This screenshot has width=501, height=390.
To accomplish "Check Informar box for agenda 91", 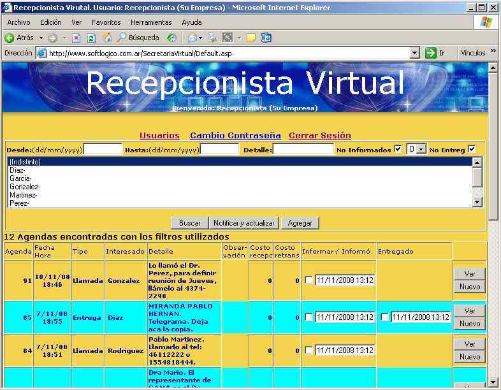I will (309, 280).
